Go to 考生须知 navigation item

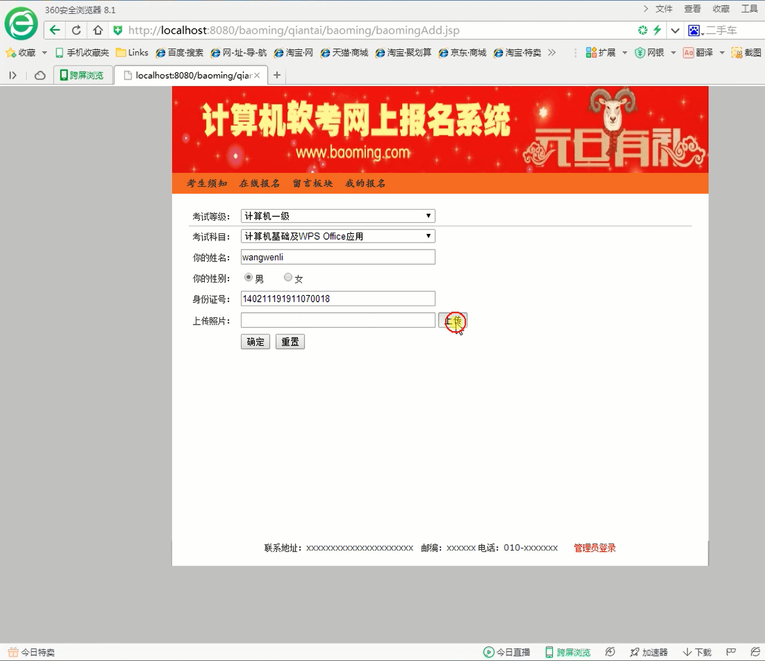click(x=207, y=183)
